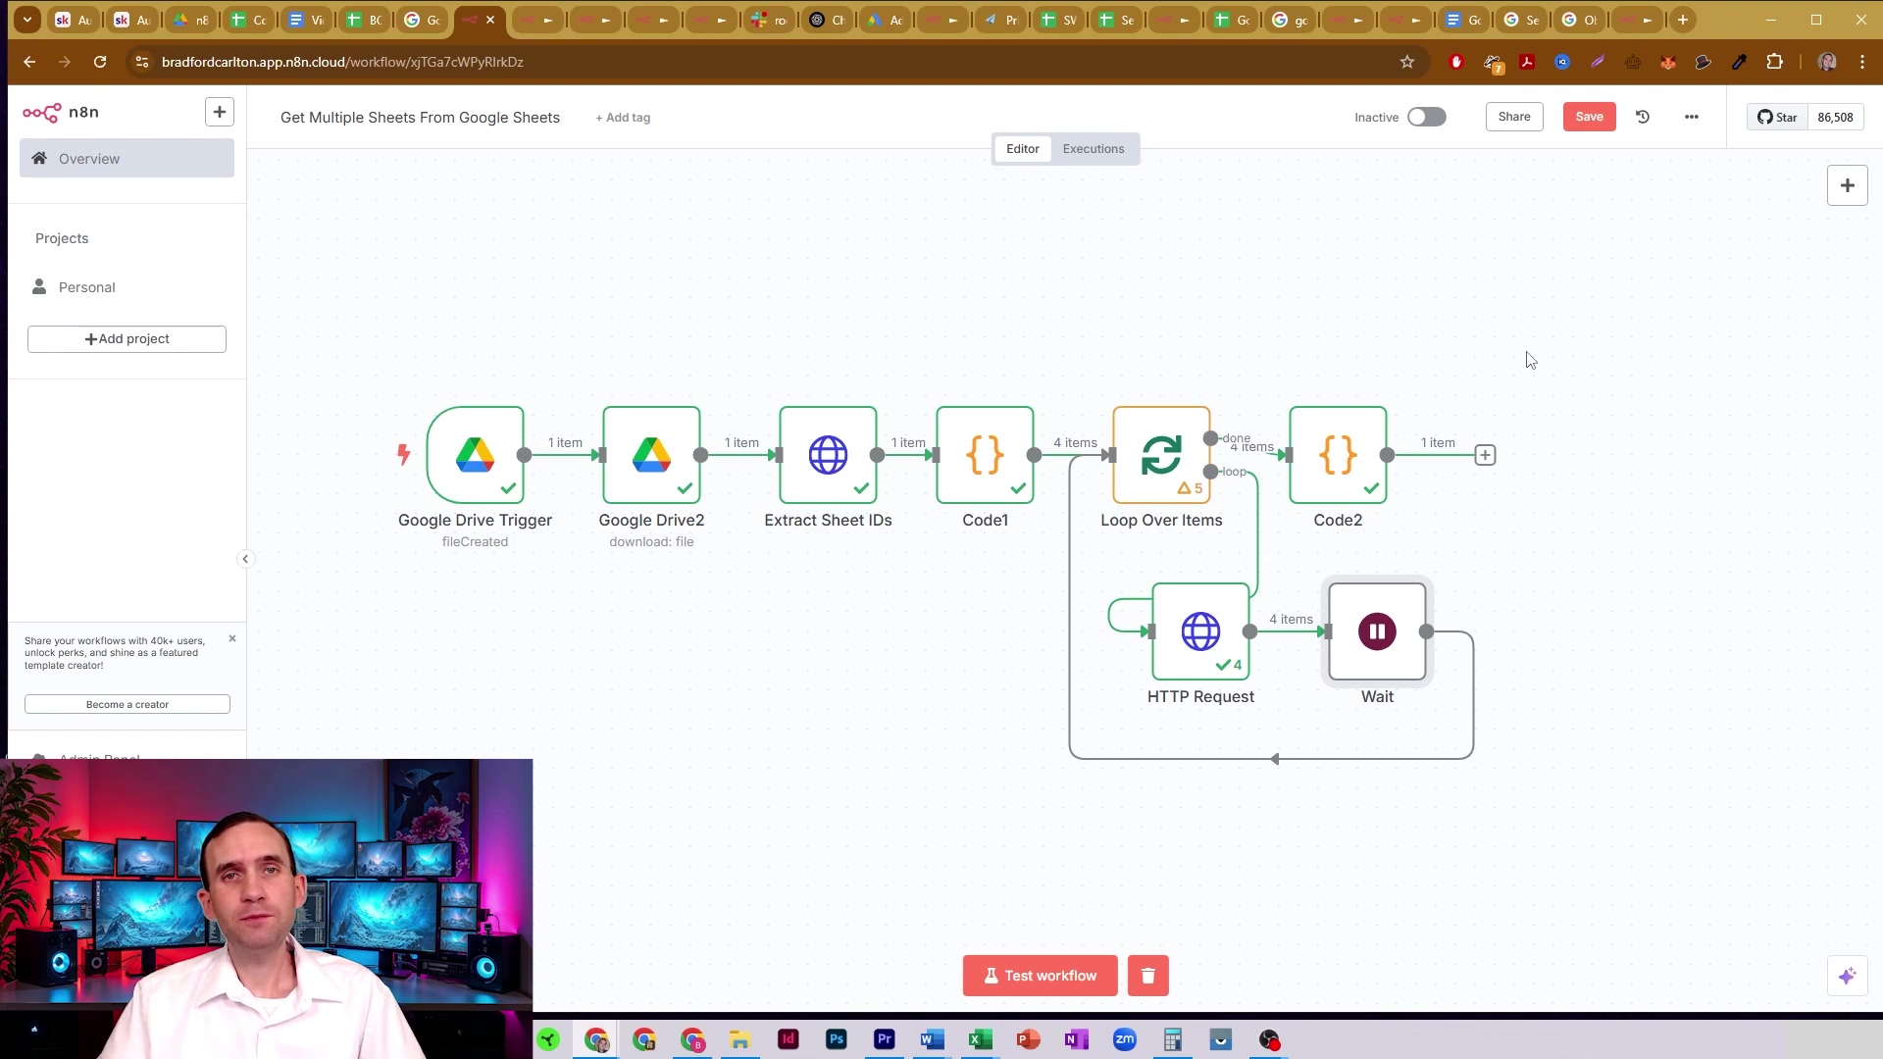Open the HTTP Request node

(1200, 631)
